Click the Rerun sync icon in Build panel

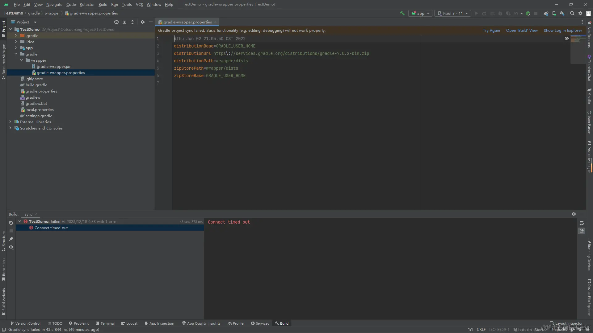[11, 223]
